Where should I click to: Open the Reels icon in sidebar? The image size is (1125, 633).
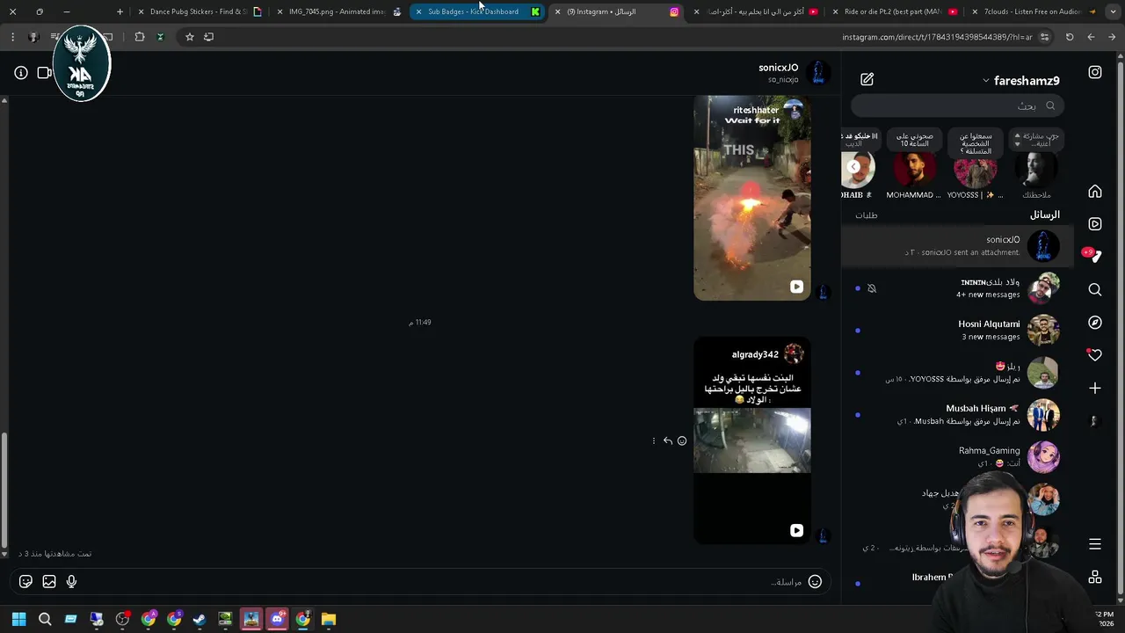click(x=1095, y=224)
